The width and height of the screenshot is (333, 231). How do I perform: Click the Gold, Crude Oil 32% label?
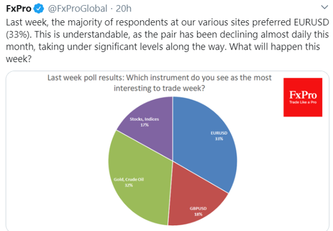coord(129,182)
